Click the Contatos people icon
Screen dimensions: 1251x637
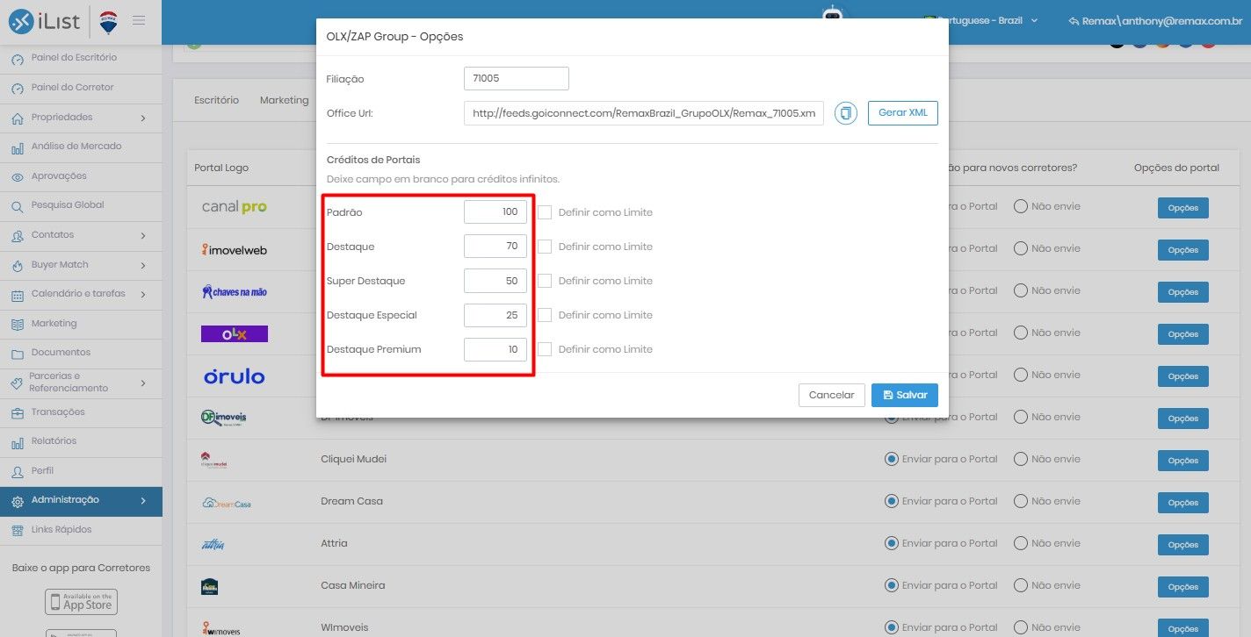(18, 235)
